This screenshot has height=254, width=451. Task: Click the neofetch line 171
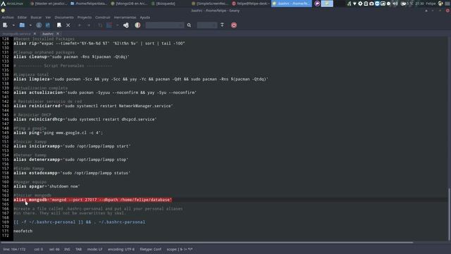[23, 231]
